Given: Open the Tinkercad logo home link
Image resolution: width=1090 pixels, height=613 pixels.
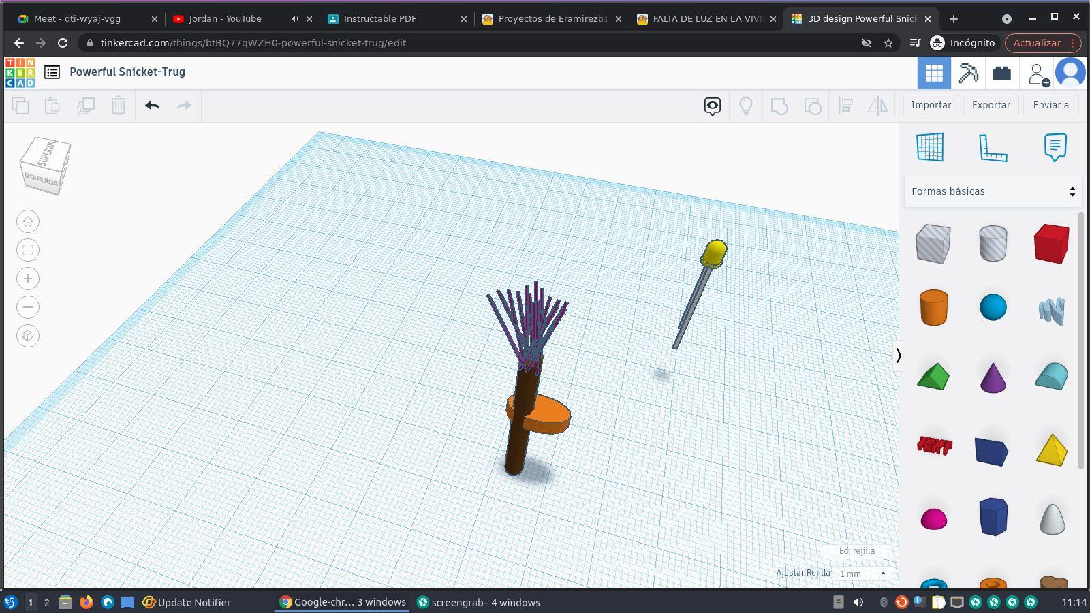Looking at the screenshot, I should click(20, 72).
